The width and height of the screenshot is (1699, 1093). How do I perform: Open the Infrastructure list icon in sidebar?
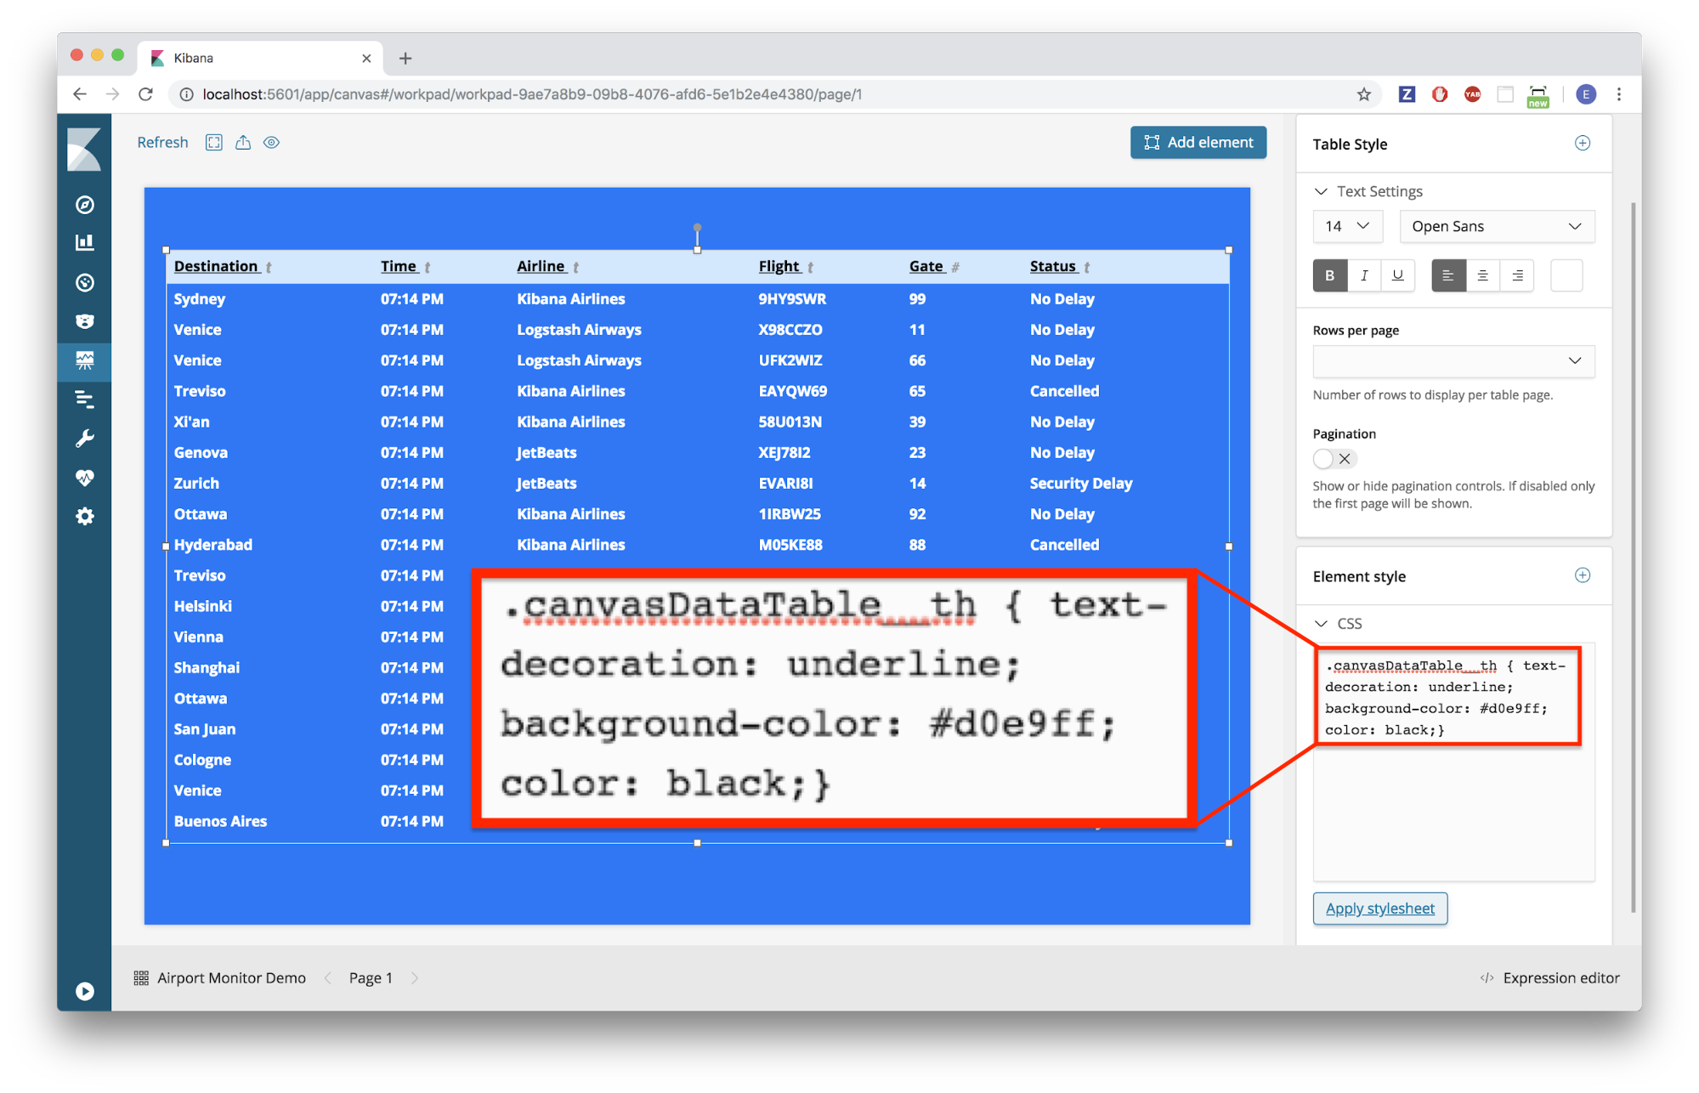[x=84, y=399]
